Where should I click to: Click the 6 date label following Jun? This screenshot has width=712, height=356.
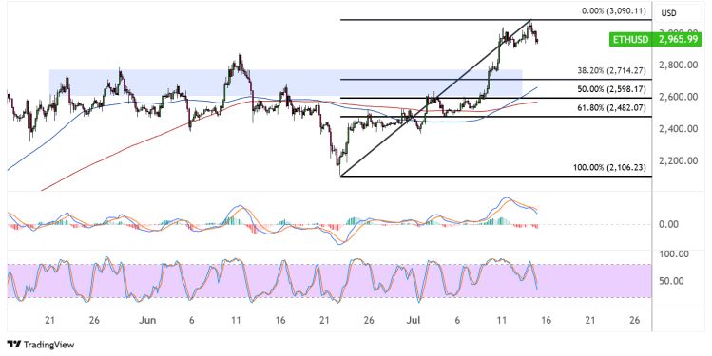(x=192, y=320)
